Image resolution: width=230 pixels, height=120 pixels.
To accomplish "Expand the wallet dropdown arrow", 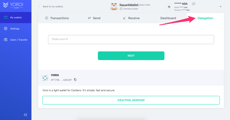I will click(221, 6).
